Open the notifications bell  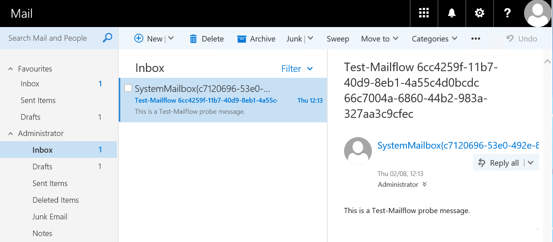(x=452, y=13)
